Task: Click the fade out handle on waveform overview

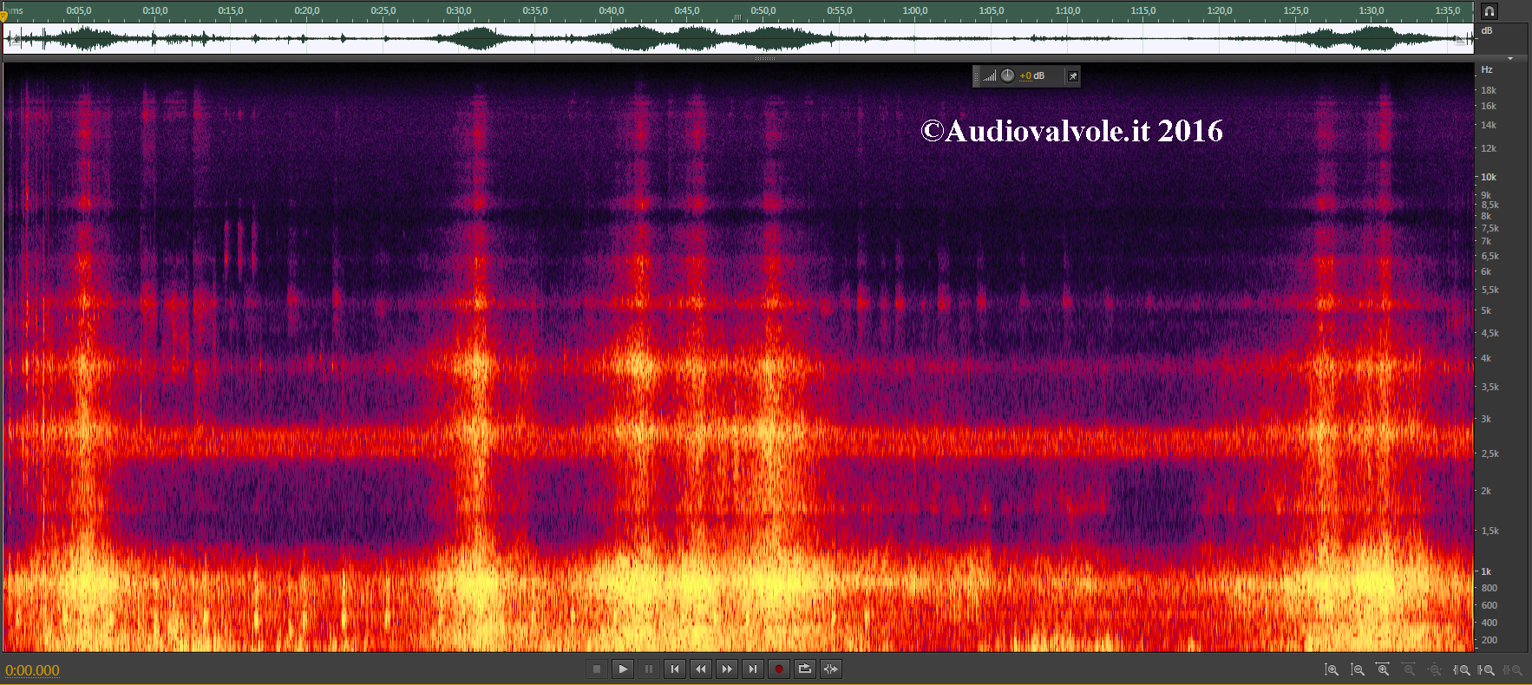Action: coord(1462,39)
